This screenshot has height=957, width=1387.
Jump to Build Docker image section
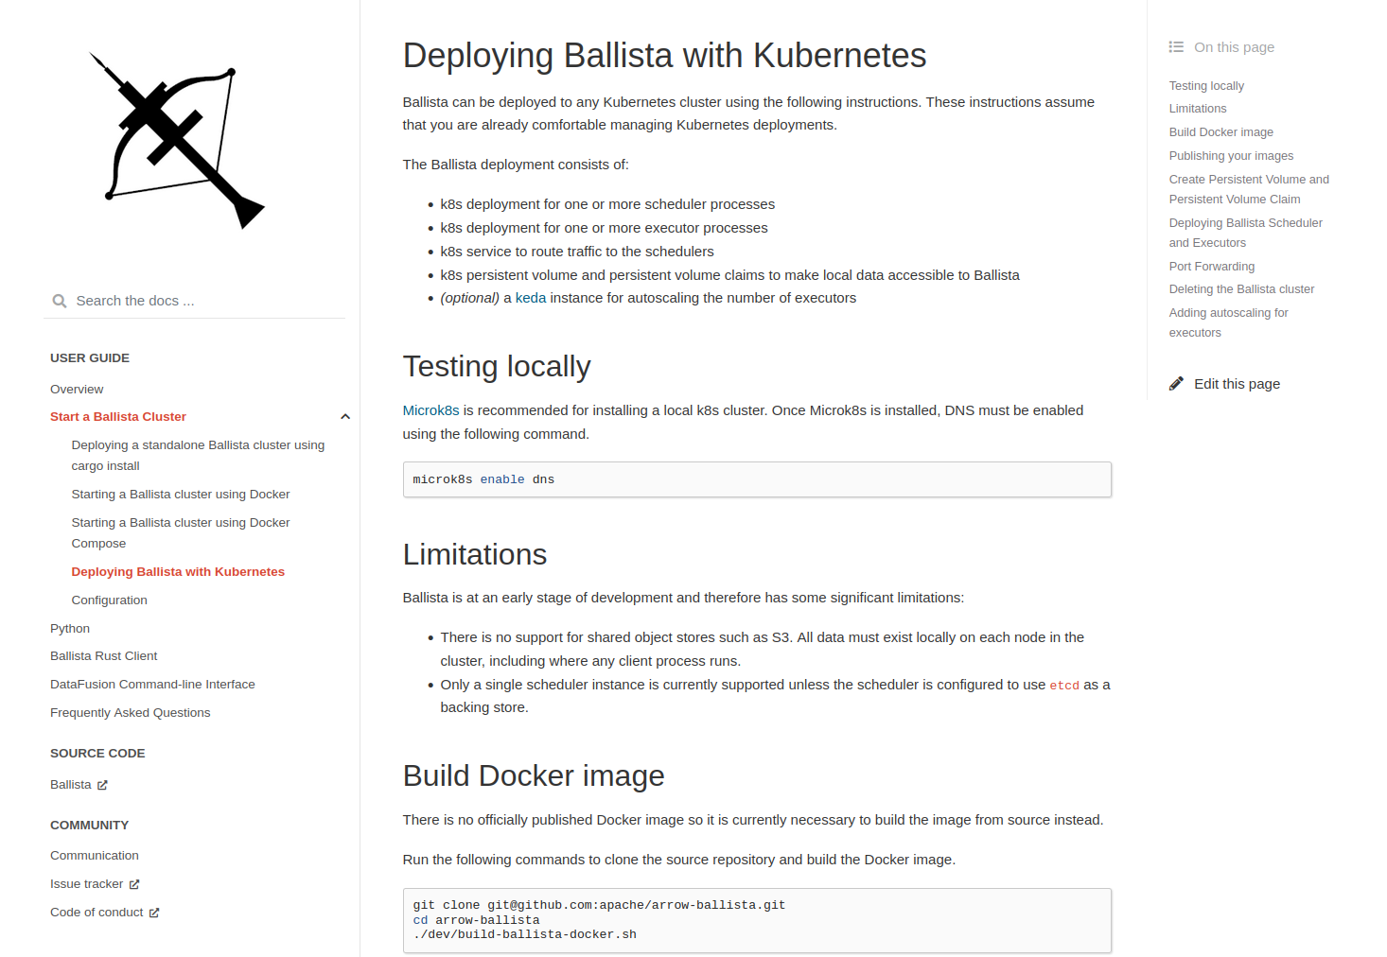pyautogui.click(x=1221, y=132)
